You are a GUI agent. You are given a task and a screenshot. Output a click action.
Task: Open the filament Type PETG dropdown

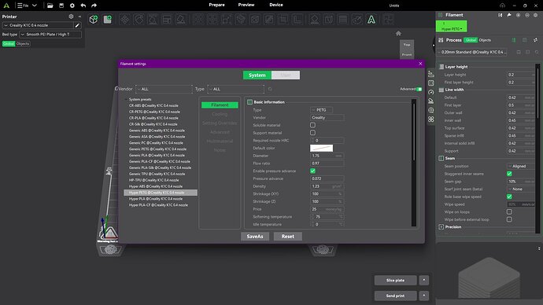click(321, 110)
